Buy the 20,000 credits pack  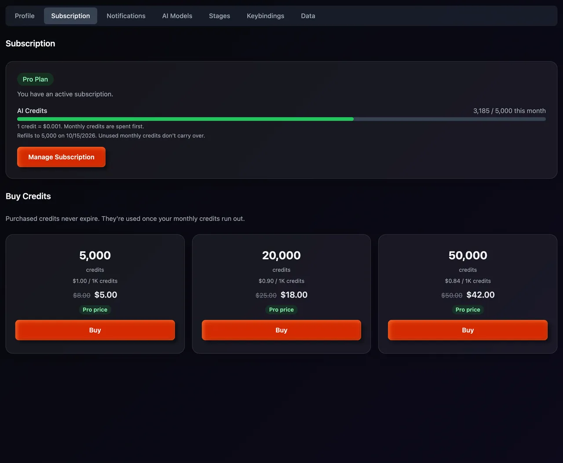(281, 330)
